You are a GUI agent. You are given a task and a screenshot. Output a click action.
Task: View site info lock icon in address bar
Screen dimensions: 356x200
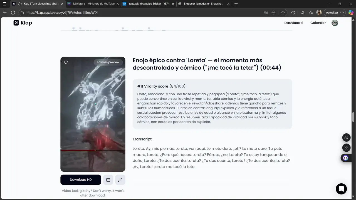pos(23,12)
